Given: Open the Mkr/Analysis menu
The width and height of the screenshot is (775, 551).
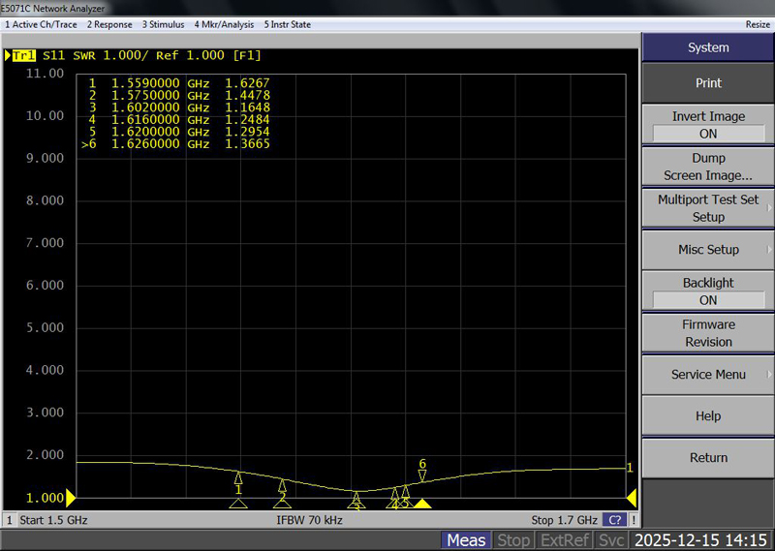Looking at the screenshot, I should click(224, 24).
